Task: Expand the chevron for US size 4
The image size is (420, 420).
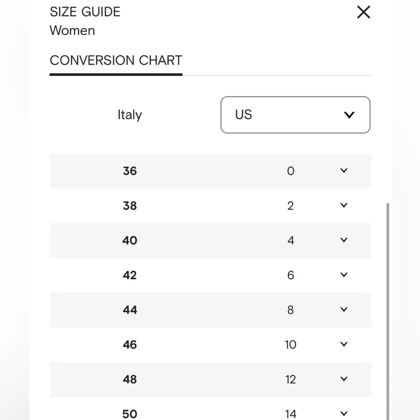Action: coord(343,240)
